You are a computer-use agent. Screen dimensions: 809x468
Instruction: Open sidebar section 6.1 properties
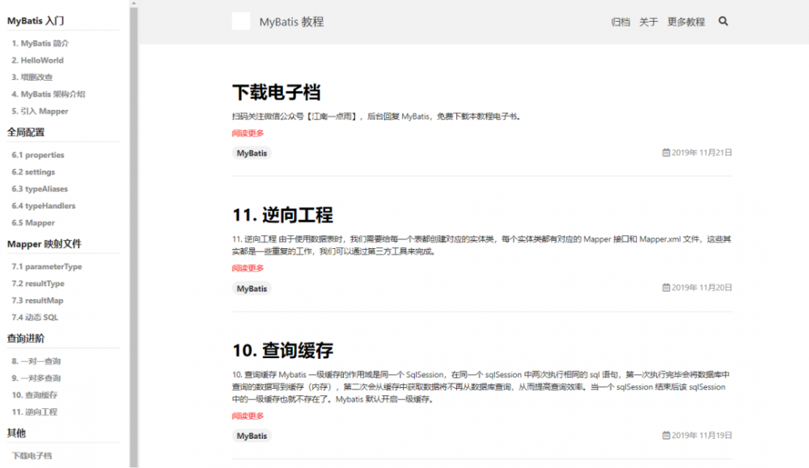coord(38,155)
